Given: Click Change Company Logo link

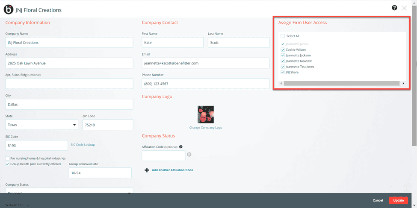Looking at the screenshot, I should click(206, 128).
